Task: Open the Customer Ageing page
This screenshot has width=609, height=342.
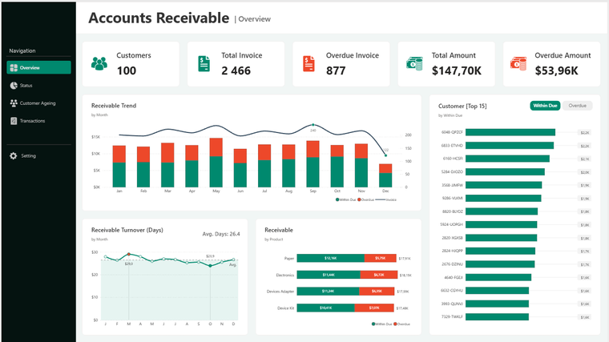Action: pos(38,103)
